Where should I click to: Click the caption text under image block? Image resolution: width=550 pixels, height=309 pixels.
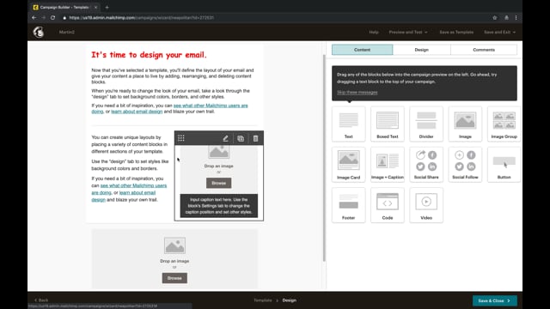point(218,206)
